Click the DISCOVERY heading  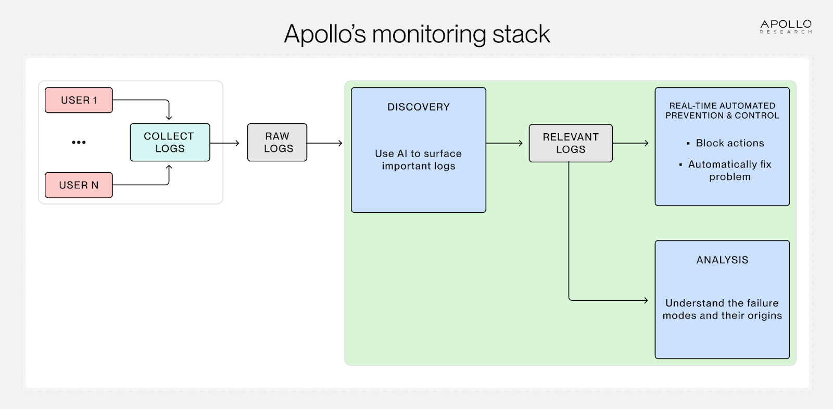[x=419, y=107]
